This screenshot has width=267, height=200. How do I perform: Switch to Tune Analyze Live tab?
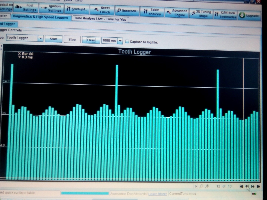(x=100, y=19)
